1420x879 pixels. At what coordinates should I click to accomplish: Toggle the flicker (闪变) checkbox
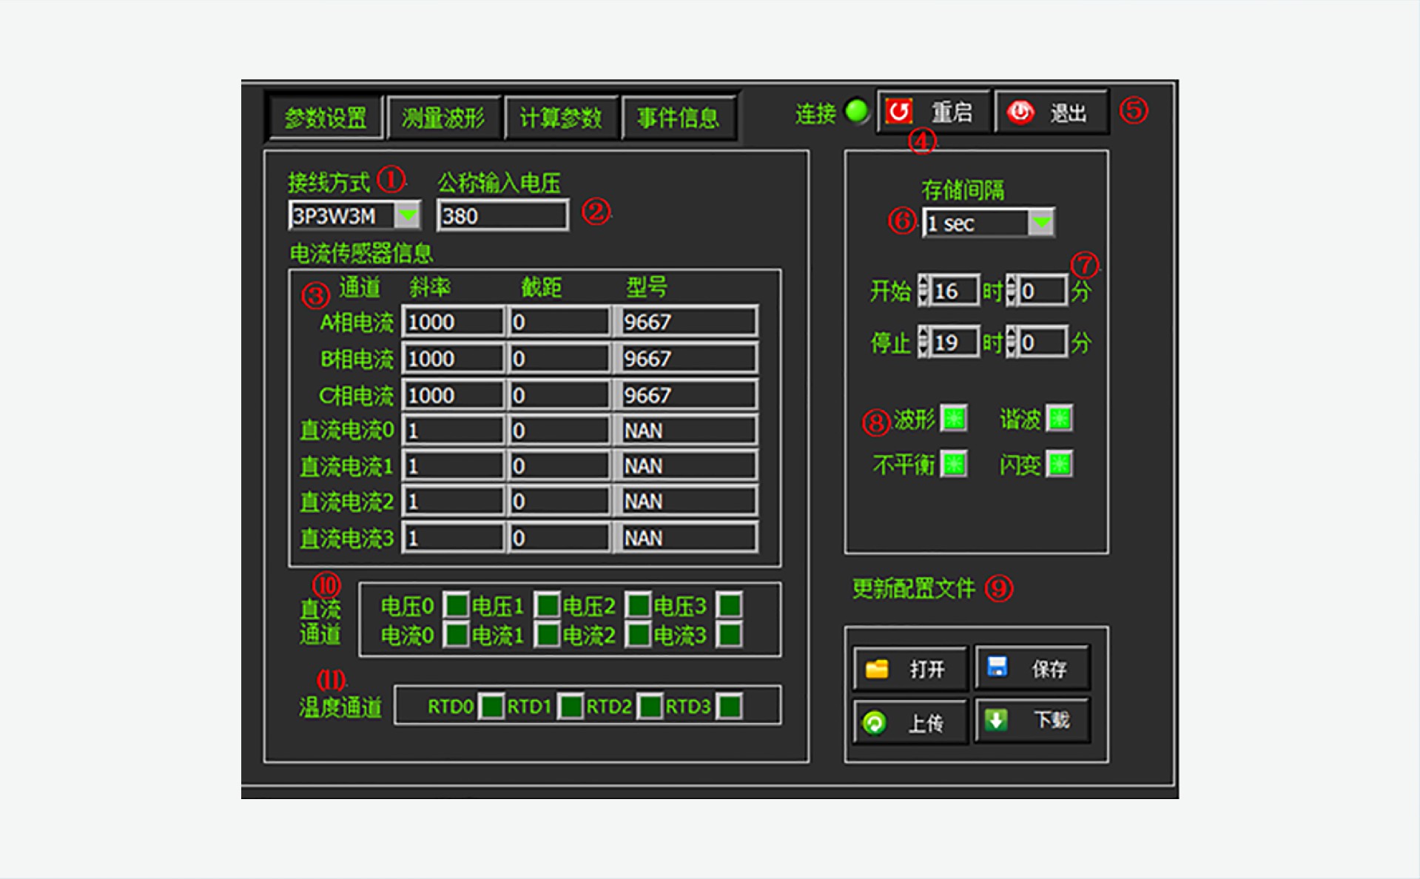1060,465
